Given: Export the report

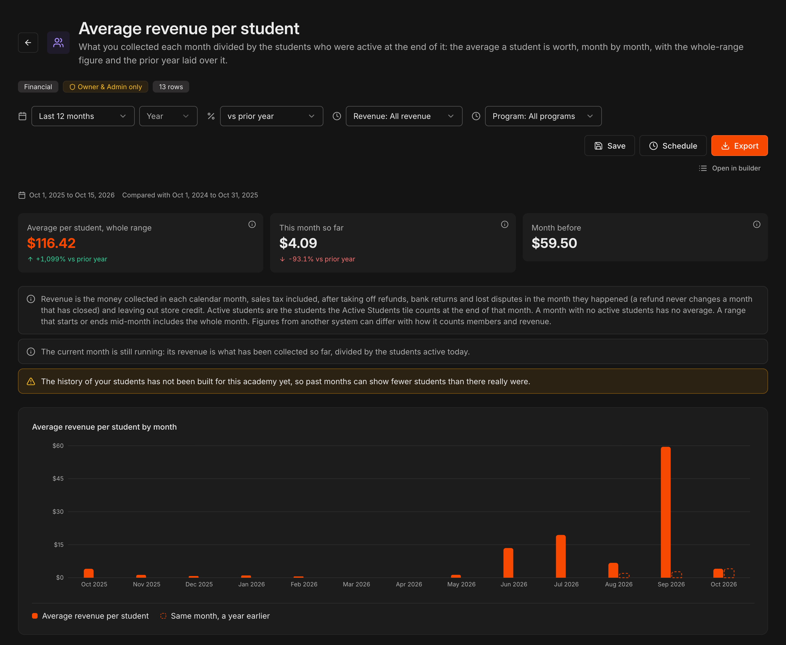Looking at the screenshot, I should pyautogui.click(x=739, y=146).
